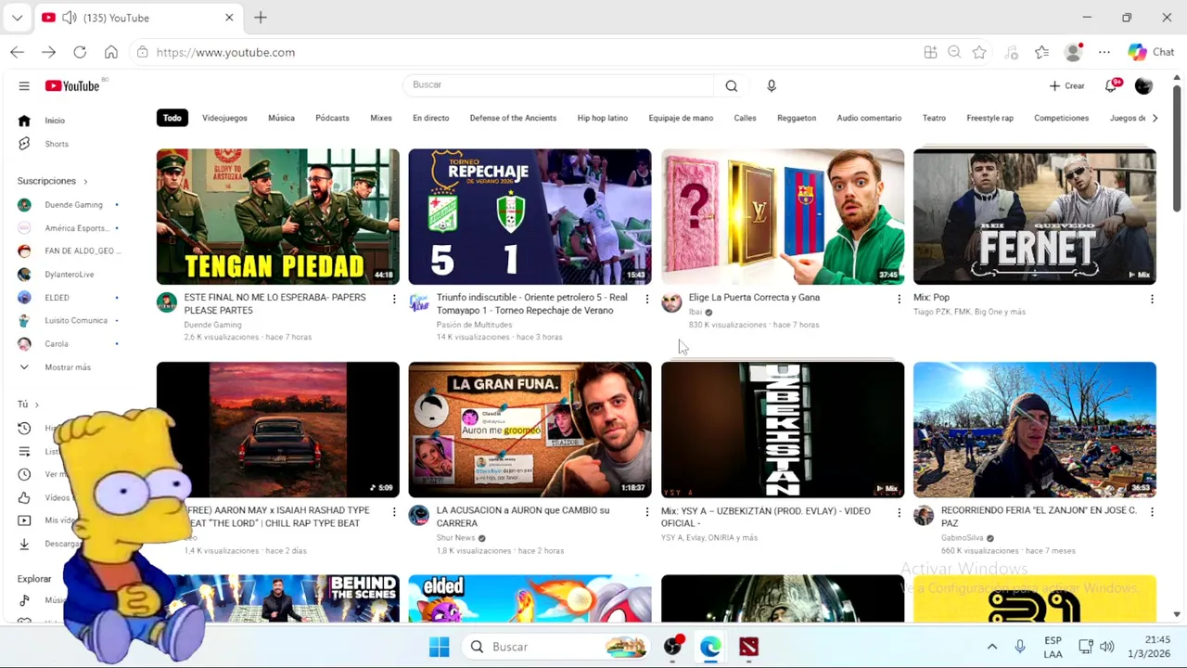Screen dimensions: 1187x668
Task: Open the account avatar menu
Action: tap(1143, 85)
